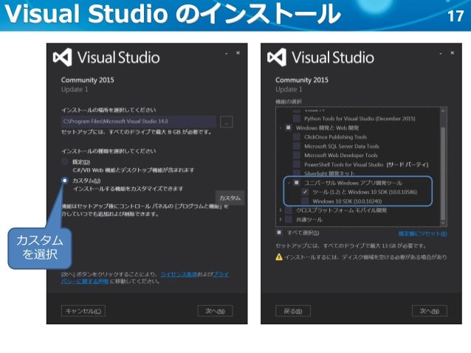The image size is (471, 353).
Task: Collapse the Windows 開発と Web 開発 tree node
Action: pyautogui.click(x=281, y=128)
